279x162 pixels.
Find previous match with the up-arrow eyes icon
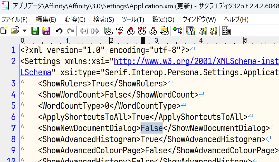131,31
